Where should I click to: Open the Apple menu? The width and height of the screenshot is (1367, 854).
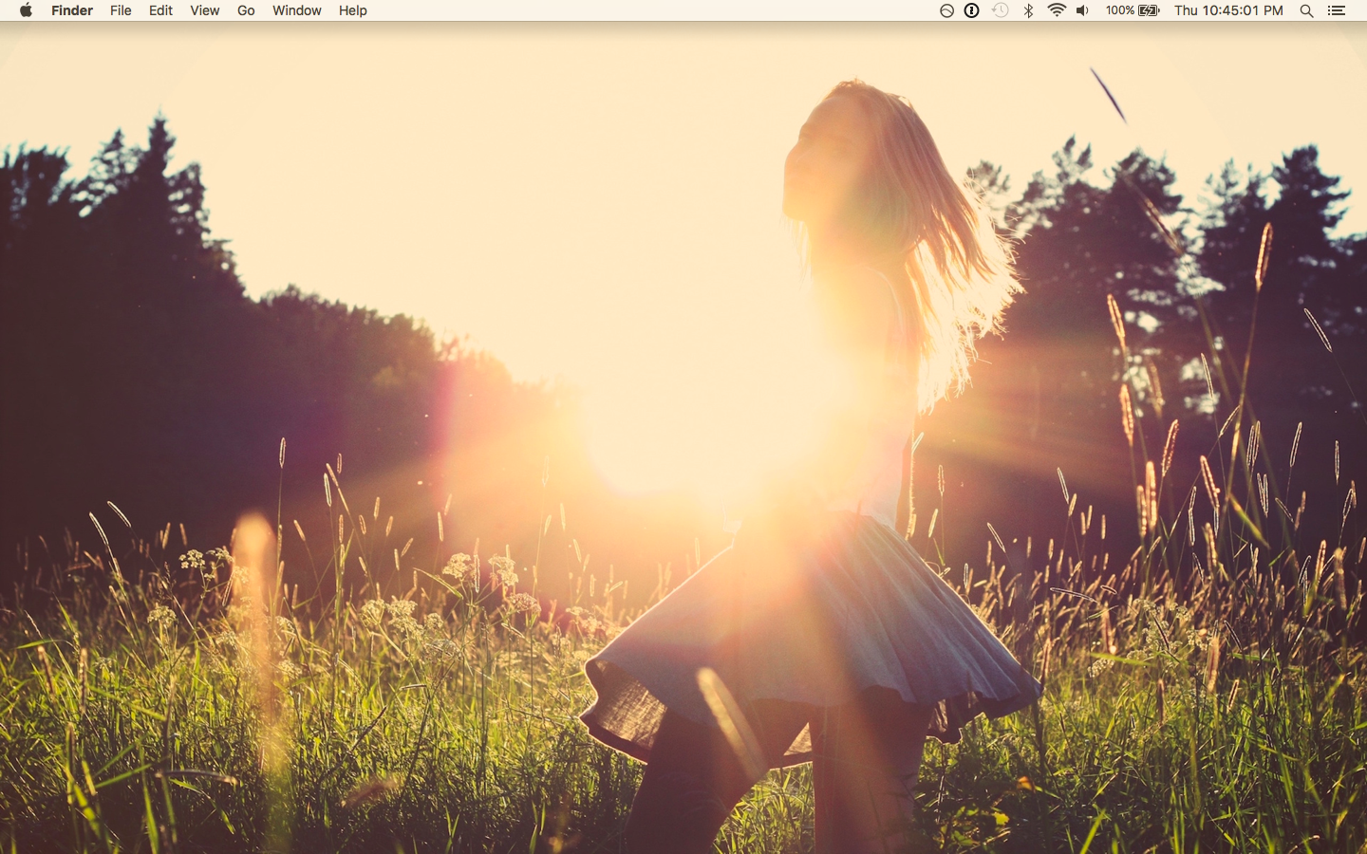26,10
